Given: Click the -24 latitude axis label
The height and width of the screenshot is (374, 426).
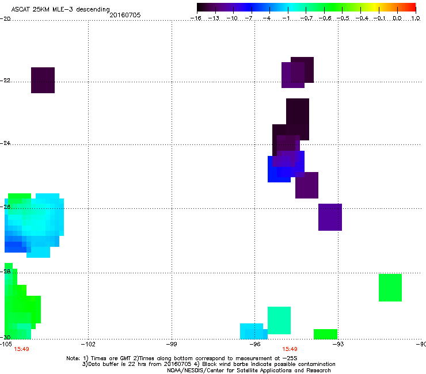Looking at the screenshot, I should pyautogui.click(x=5, y=143).
